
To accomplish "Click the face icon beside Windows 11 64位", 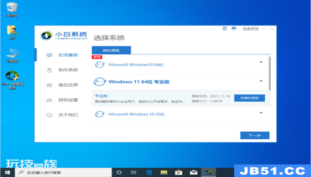I will click(x=100, y=81).
